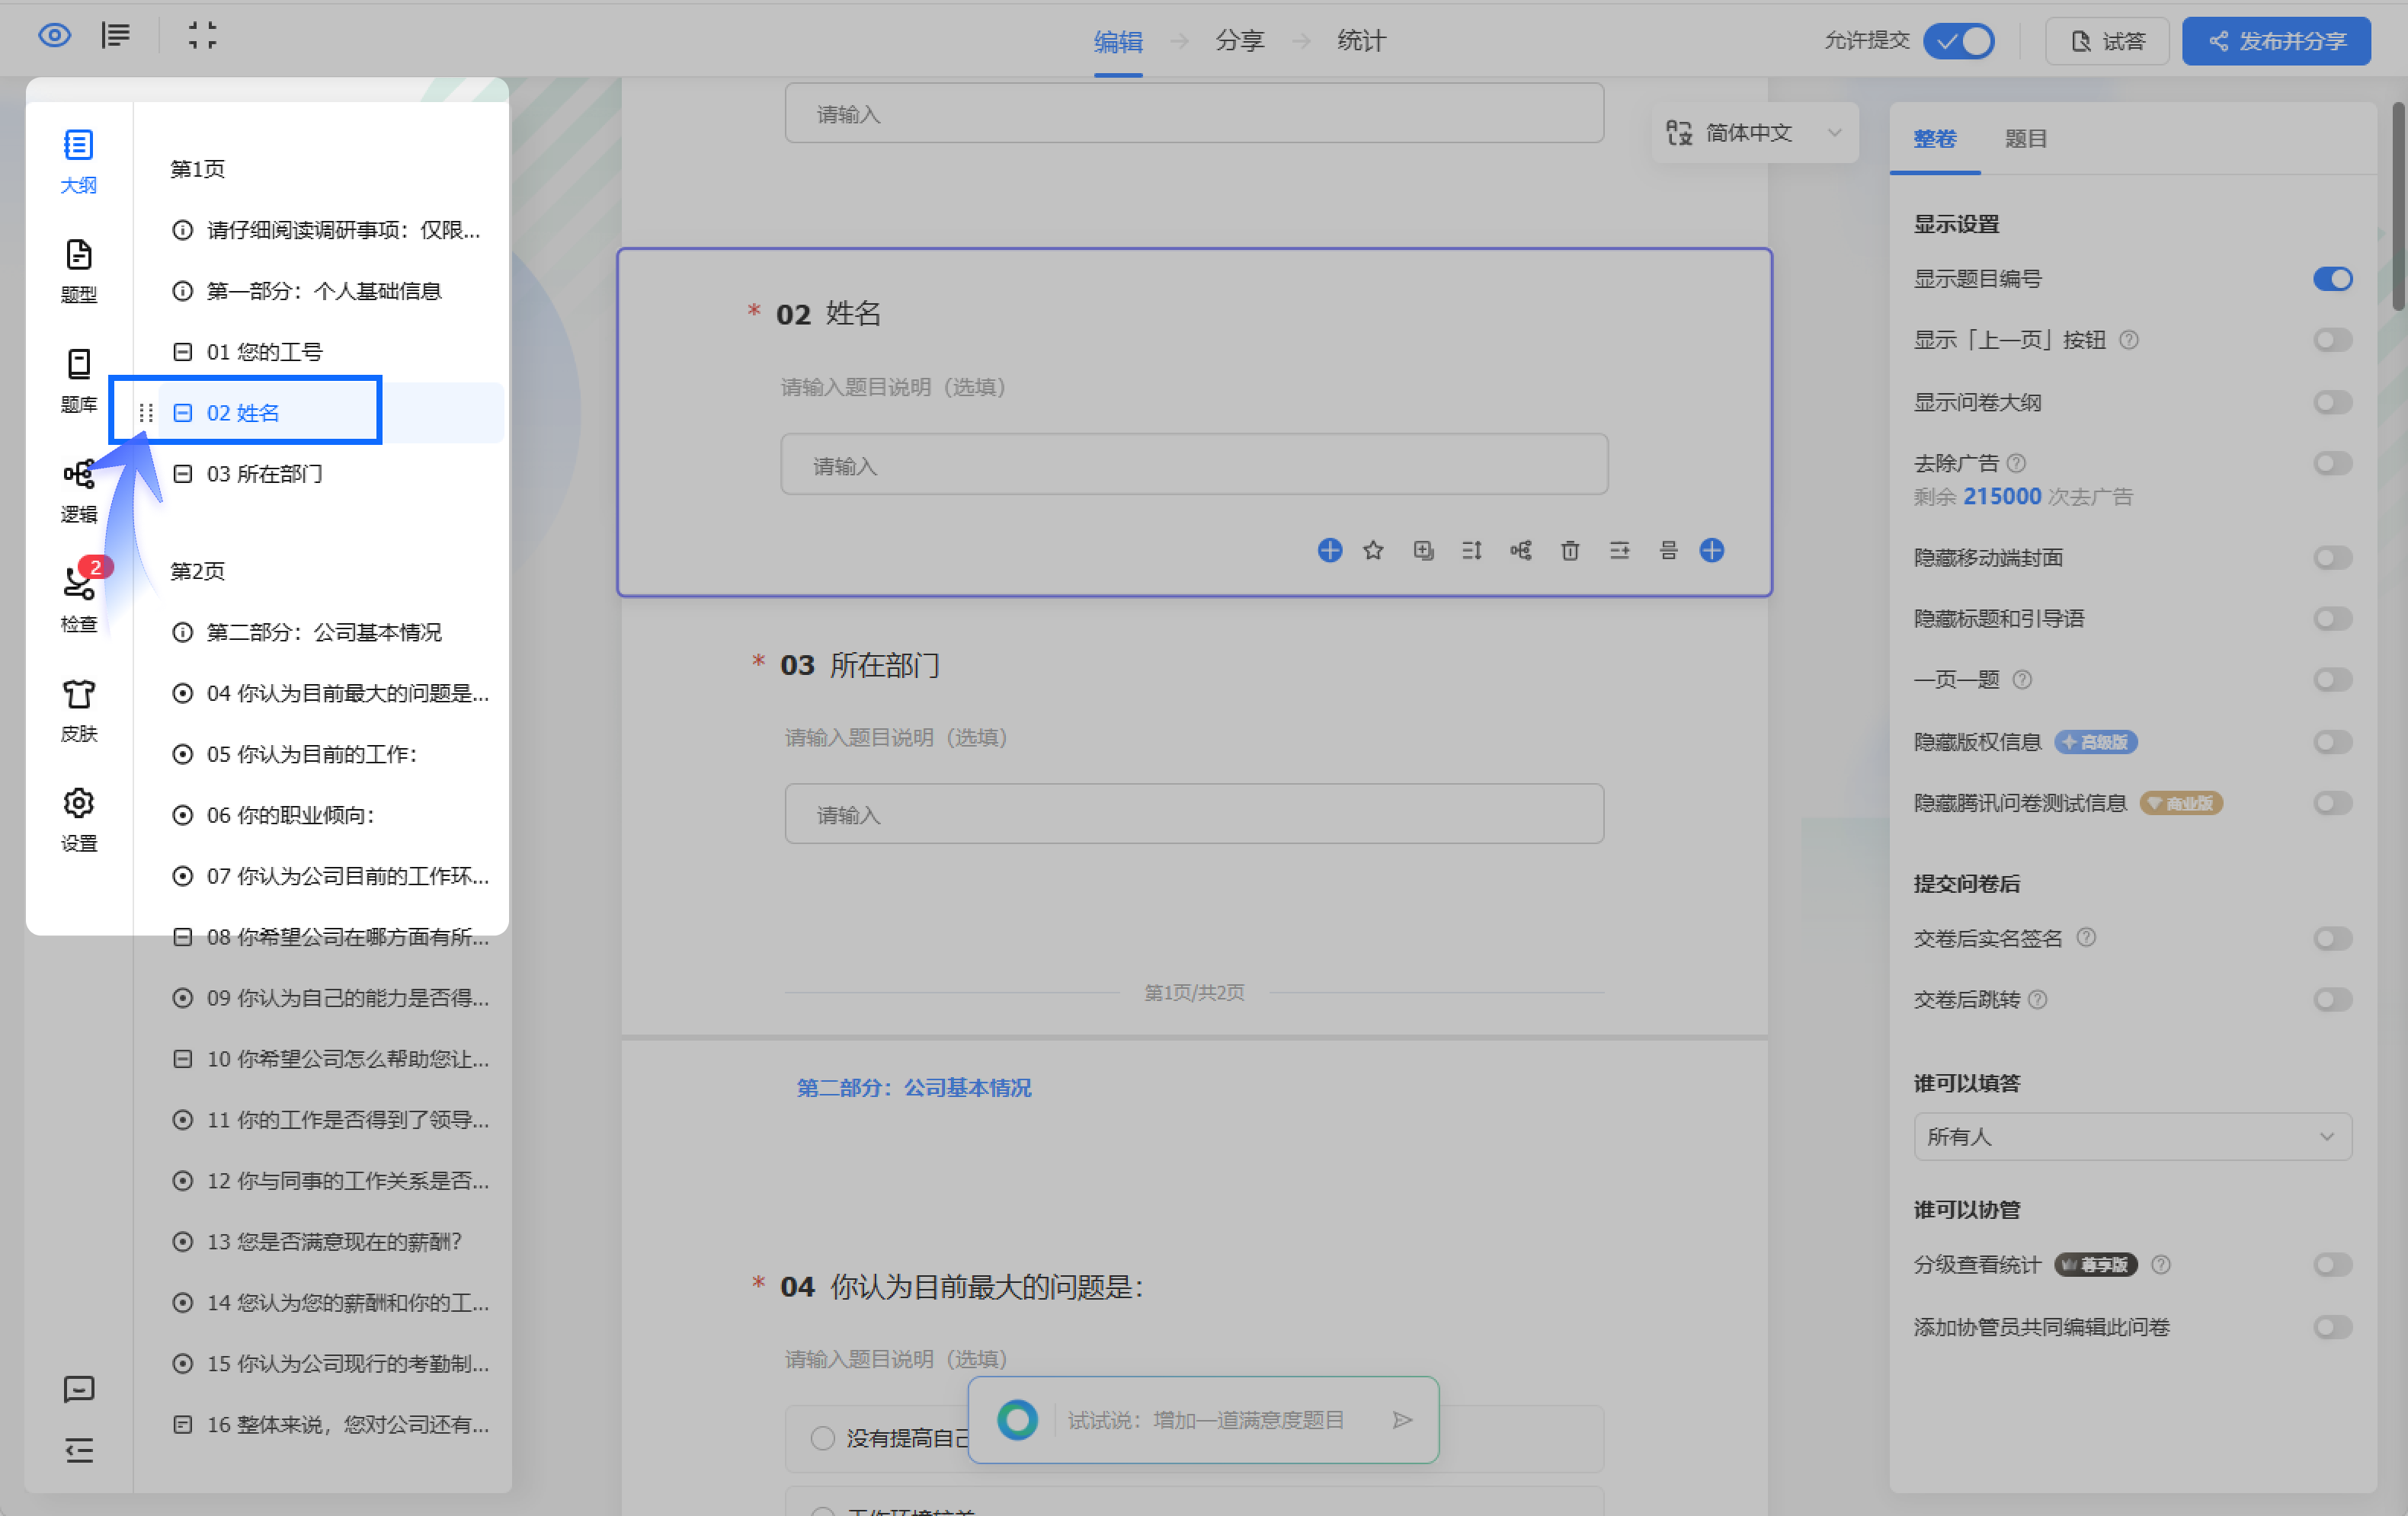Toggle the 允许提交 switch
2408x1516 pixels.
pos(1959,41)
